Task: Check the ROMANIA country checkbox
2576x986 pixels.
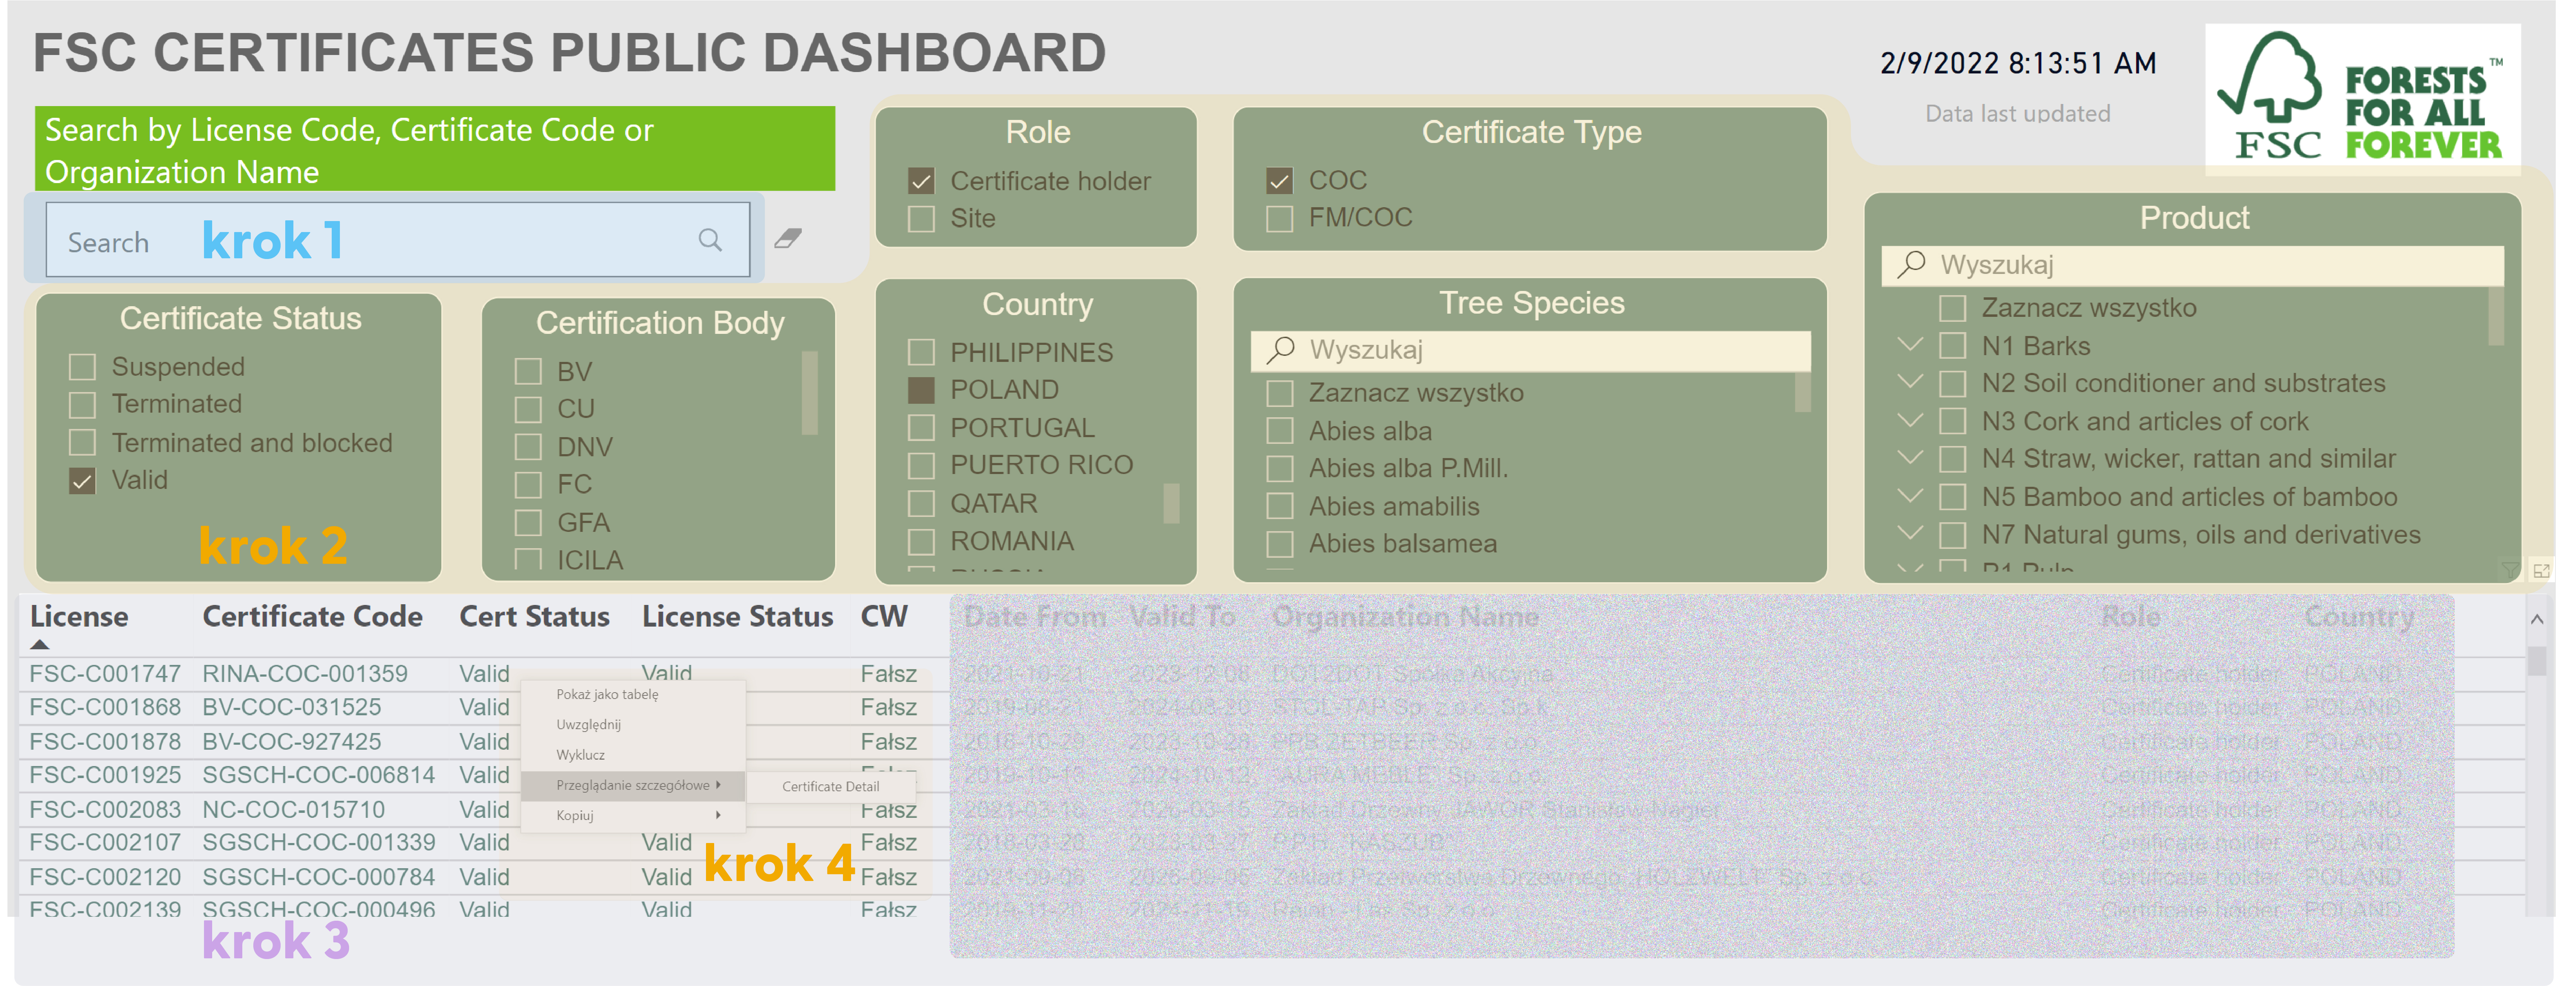Action: click(921, 542)
